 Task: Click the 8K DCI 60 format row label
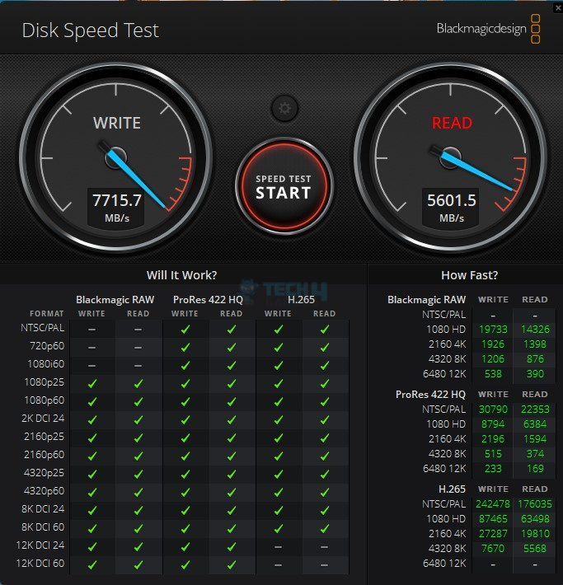[43, 527]
